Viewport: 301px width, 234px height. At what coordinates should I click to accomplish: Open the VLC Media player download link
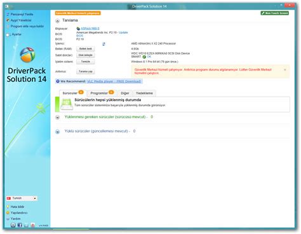(114, 81)
